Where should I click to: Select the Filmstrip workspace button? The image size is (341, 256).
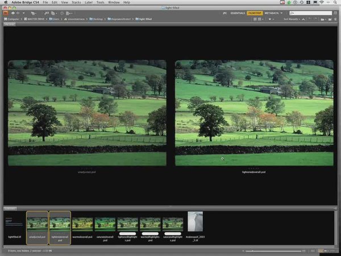click(255, 12)
